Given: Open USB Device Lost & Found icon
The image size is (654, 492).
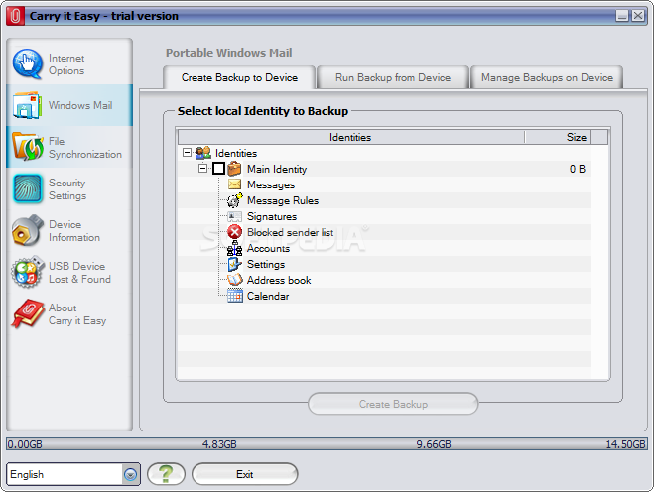Looking at the screenshot, I should (x=28, y=272).
